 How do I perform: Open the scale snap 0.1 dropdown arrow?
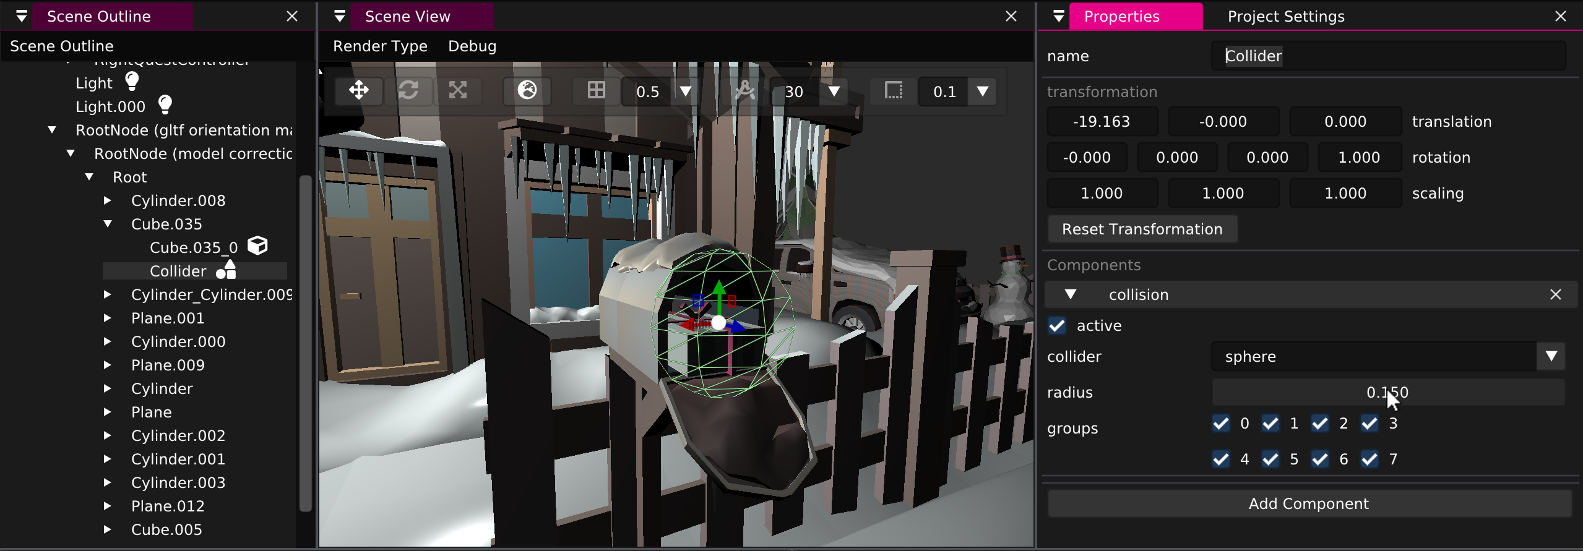(x=983, y=91)
